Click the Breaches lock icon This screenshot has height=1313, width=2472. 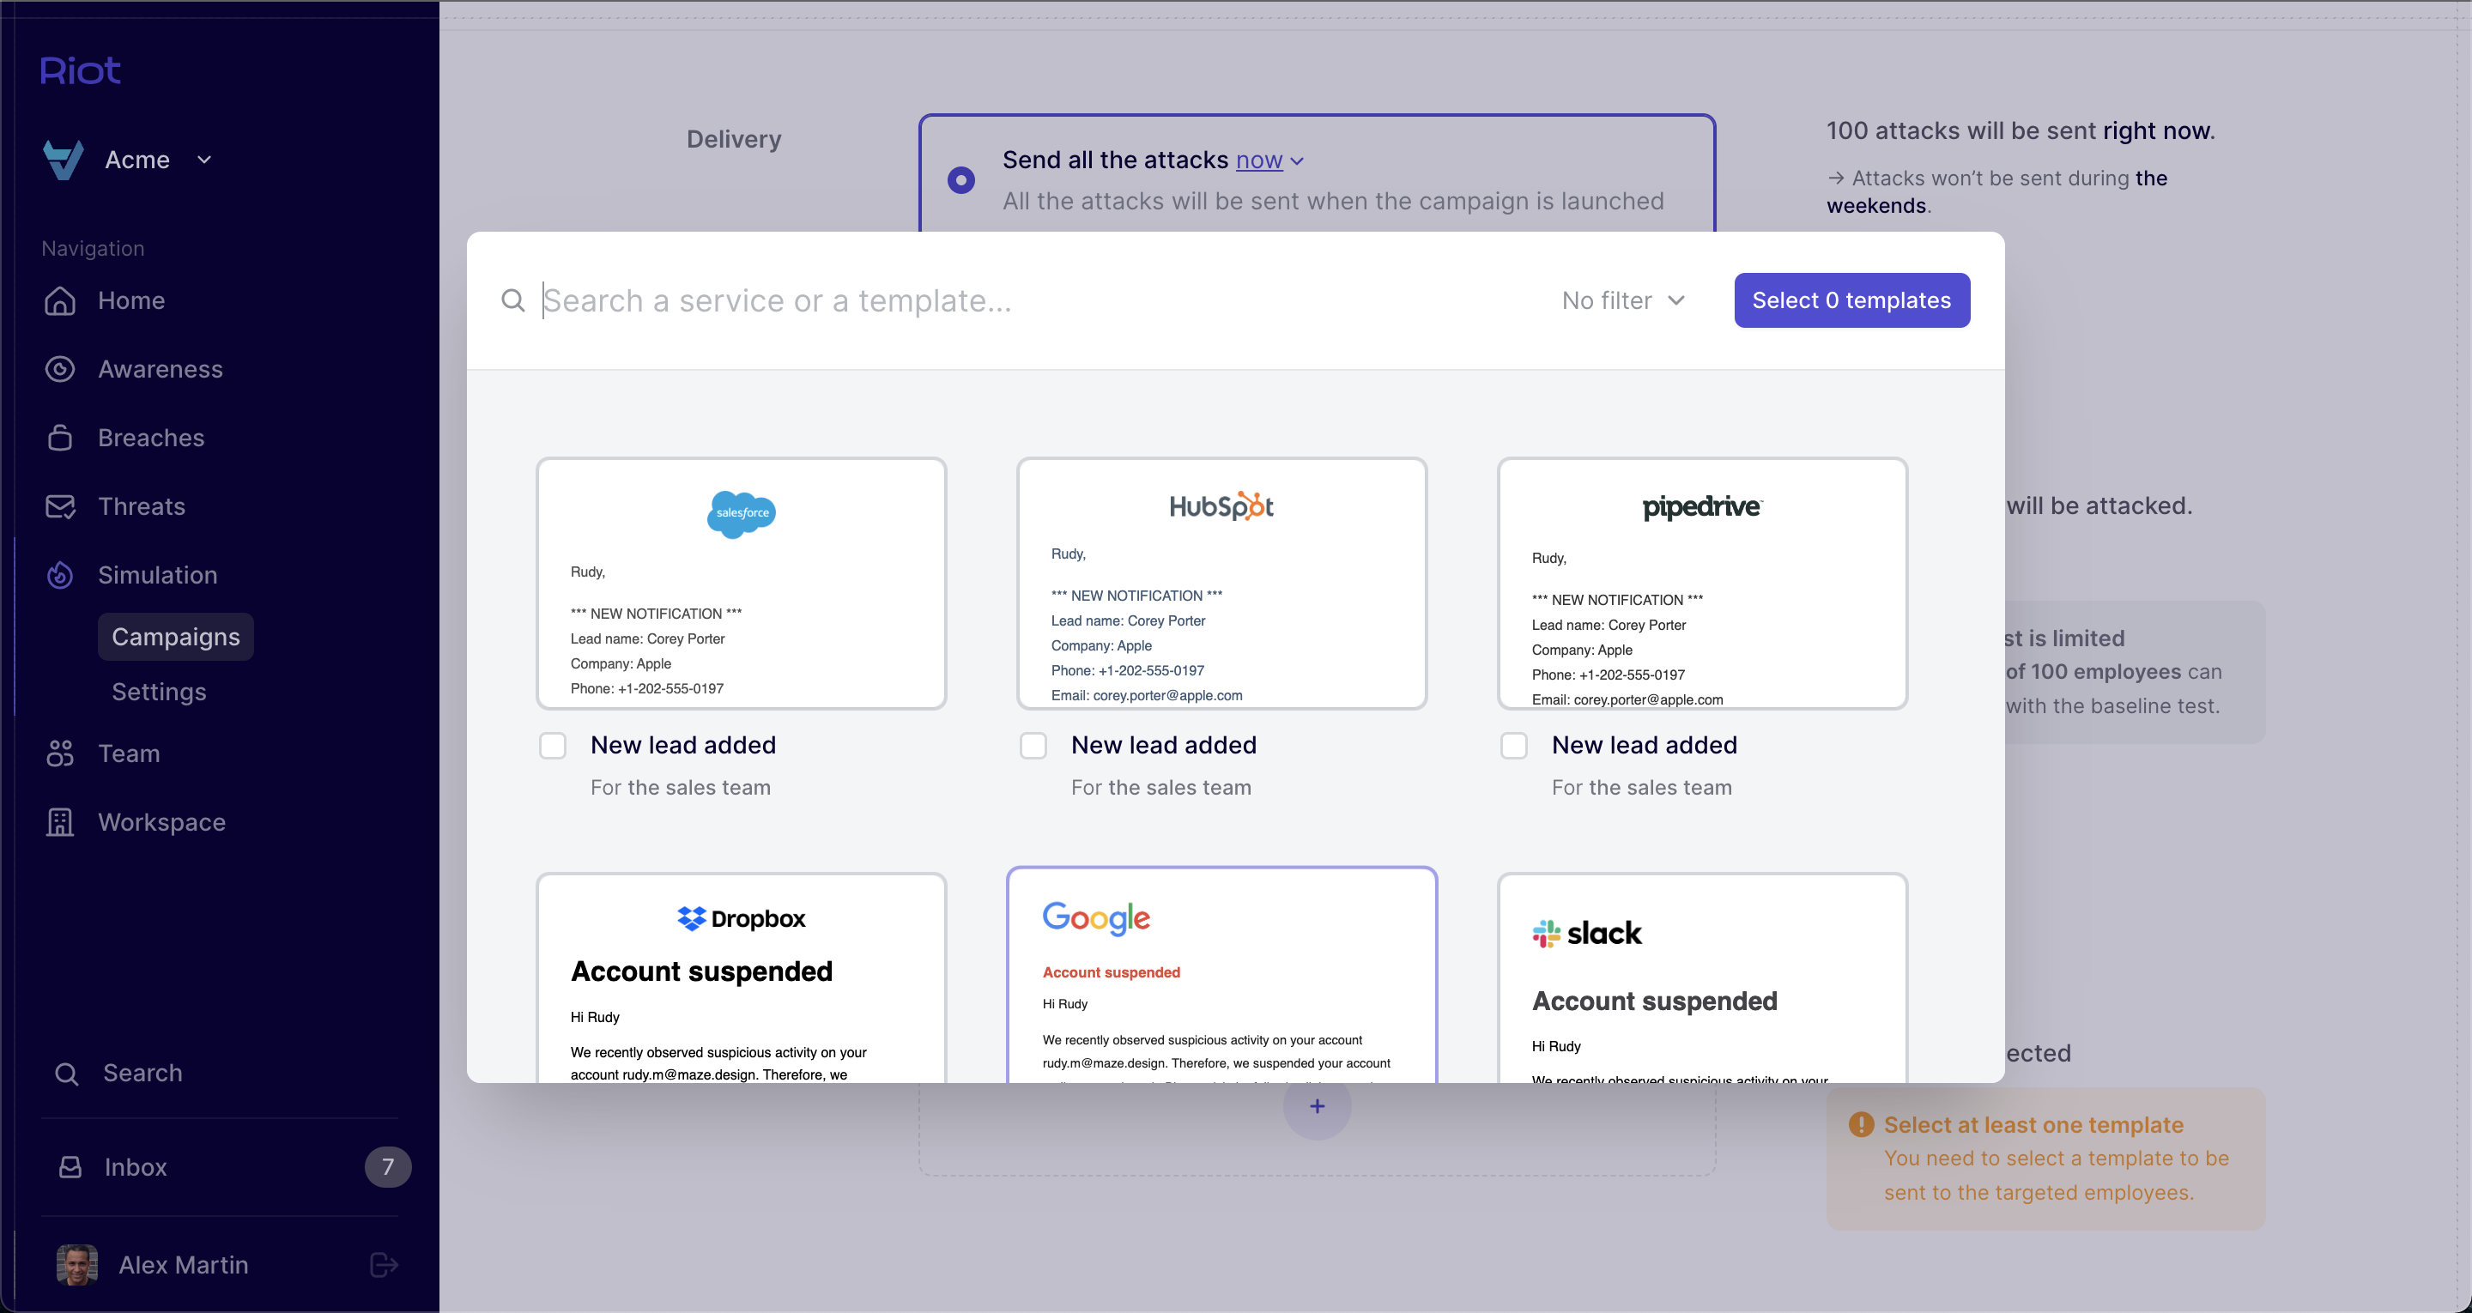[x=59, y=438]
